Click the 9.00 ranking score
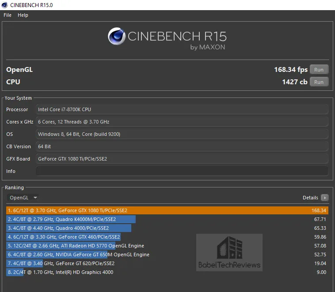 point(321,272)
